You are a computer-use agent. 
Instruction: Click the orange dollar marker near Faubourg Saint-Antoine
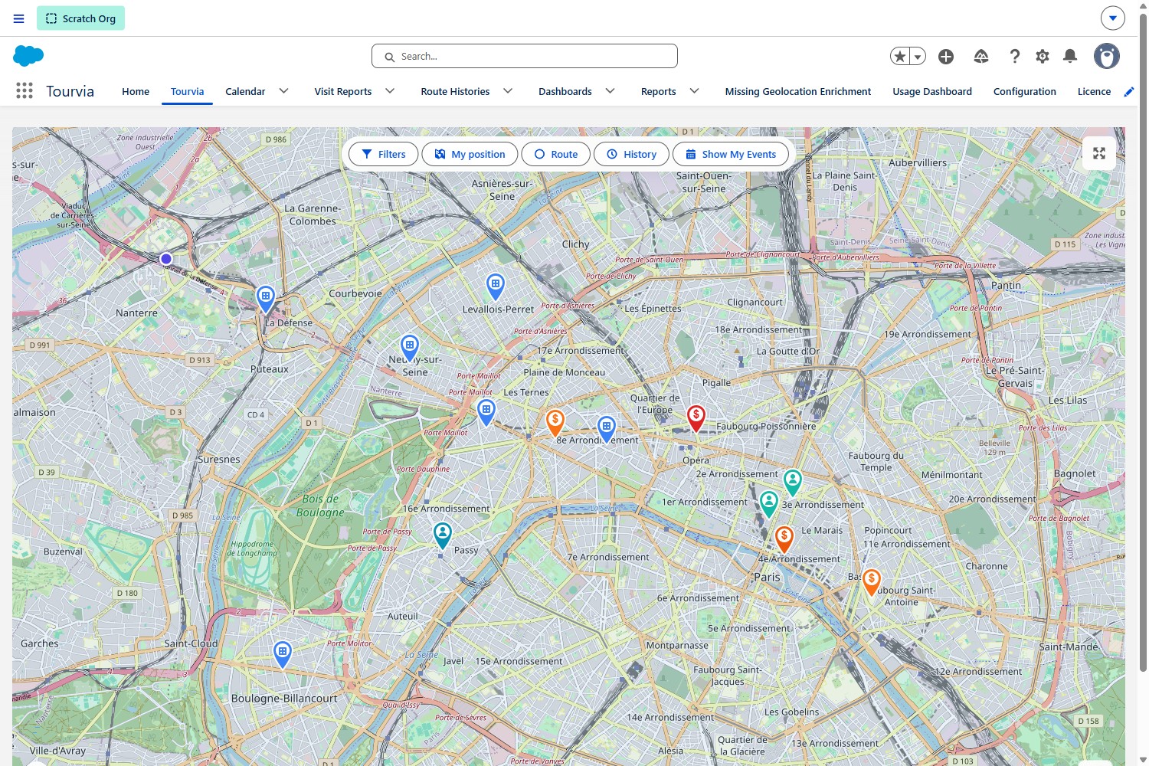coord(872,581)
